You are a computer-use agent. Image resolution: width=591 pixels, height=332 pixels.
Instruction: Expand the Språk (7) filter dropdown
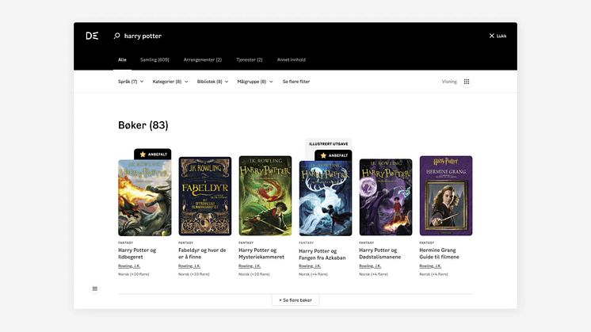pyautogui.click(x=131, y=82)
